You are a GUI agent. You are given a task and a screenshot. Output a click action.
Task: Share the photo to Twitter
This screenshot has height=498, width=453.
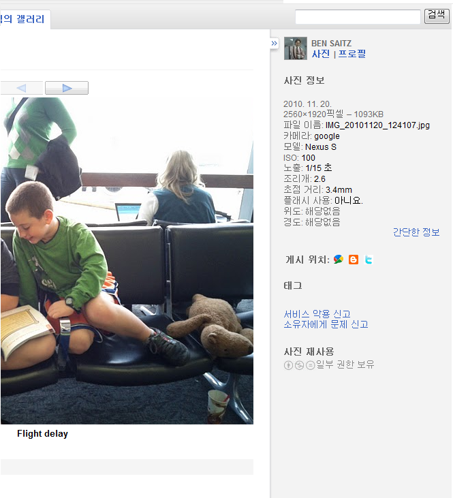pyautogui.click(x=369, y=260)
